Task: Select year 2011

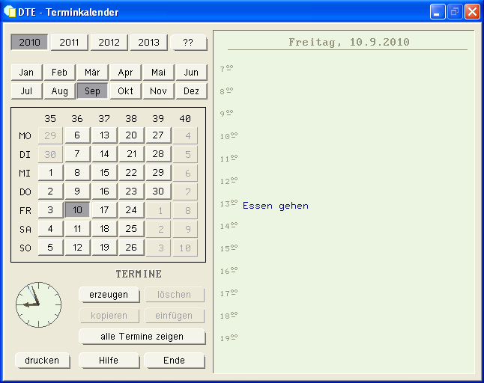Action: [70, 42]
